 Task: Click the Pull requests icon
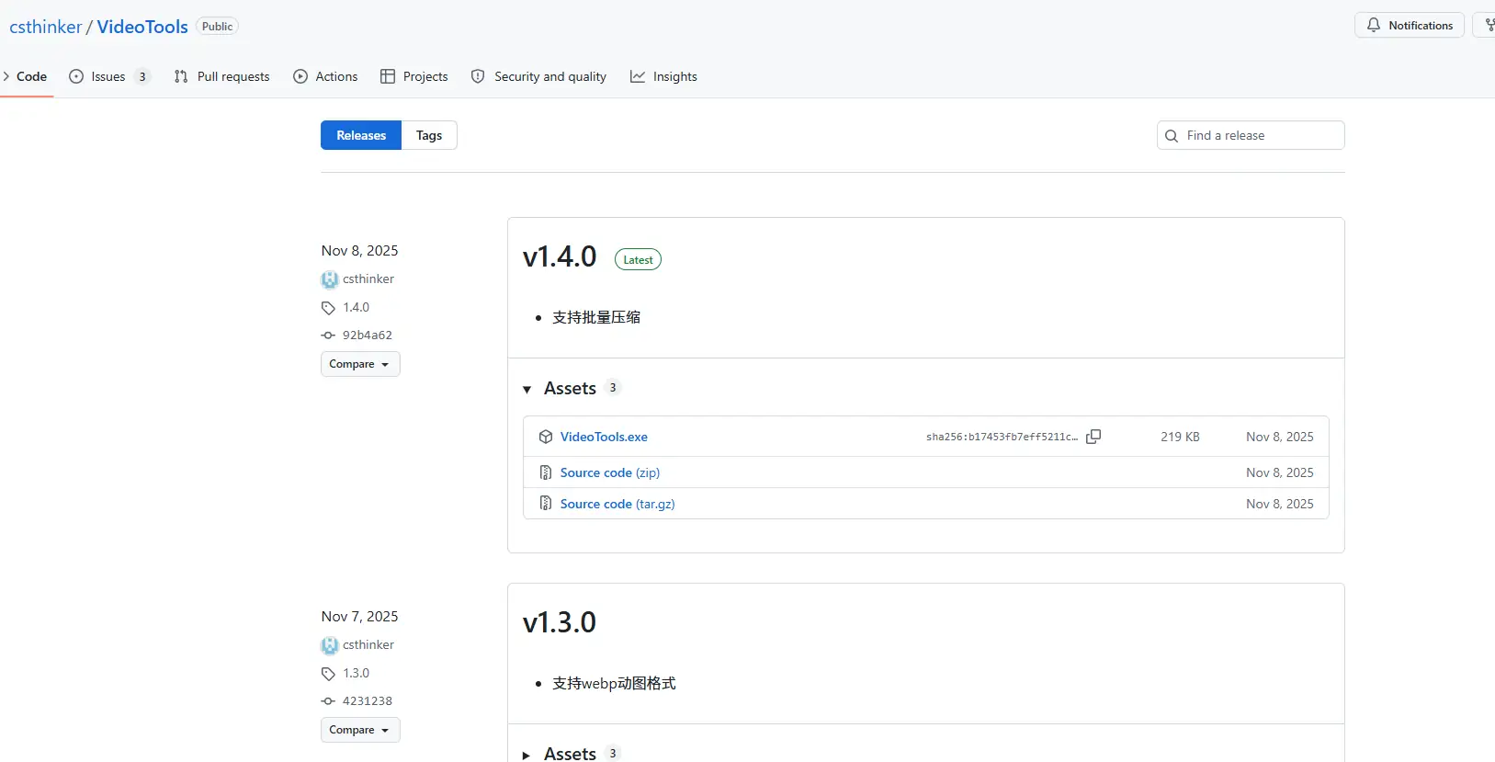[x=181, y=76]
